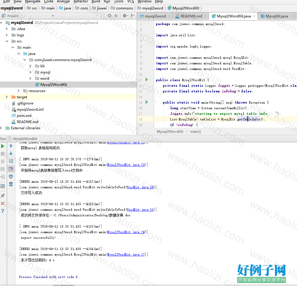The width and height of the screenshot is (297, 286).
Task: Open the Mysql2WordKit.java:27 link in console
Action: click(x=126, y=254)
